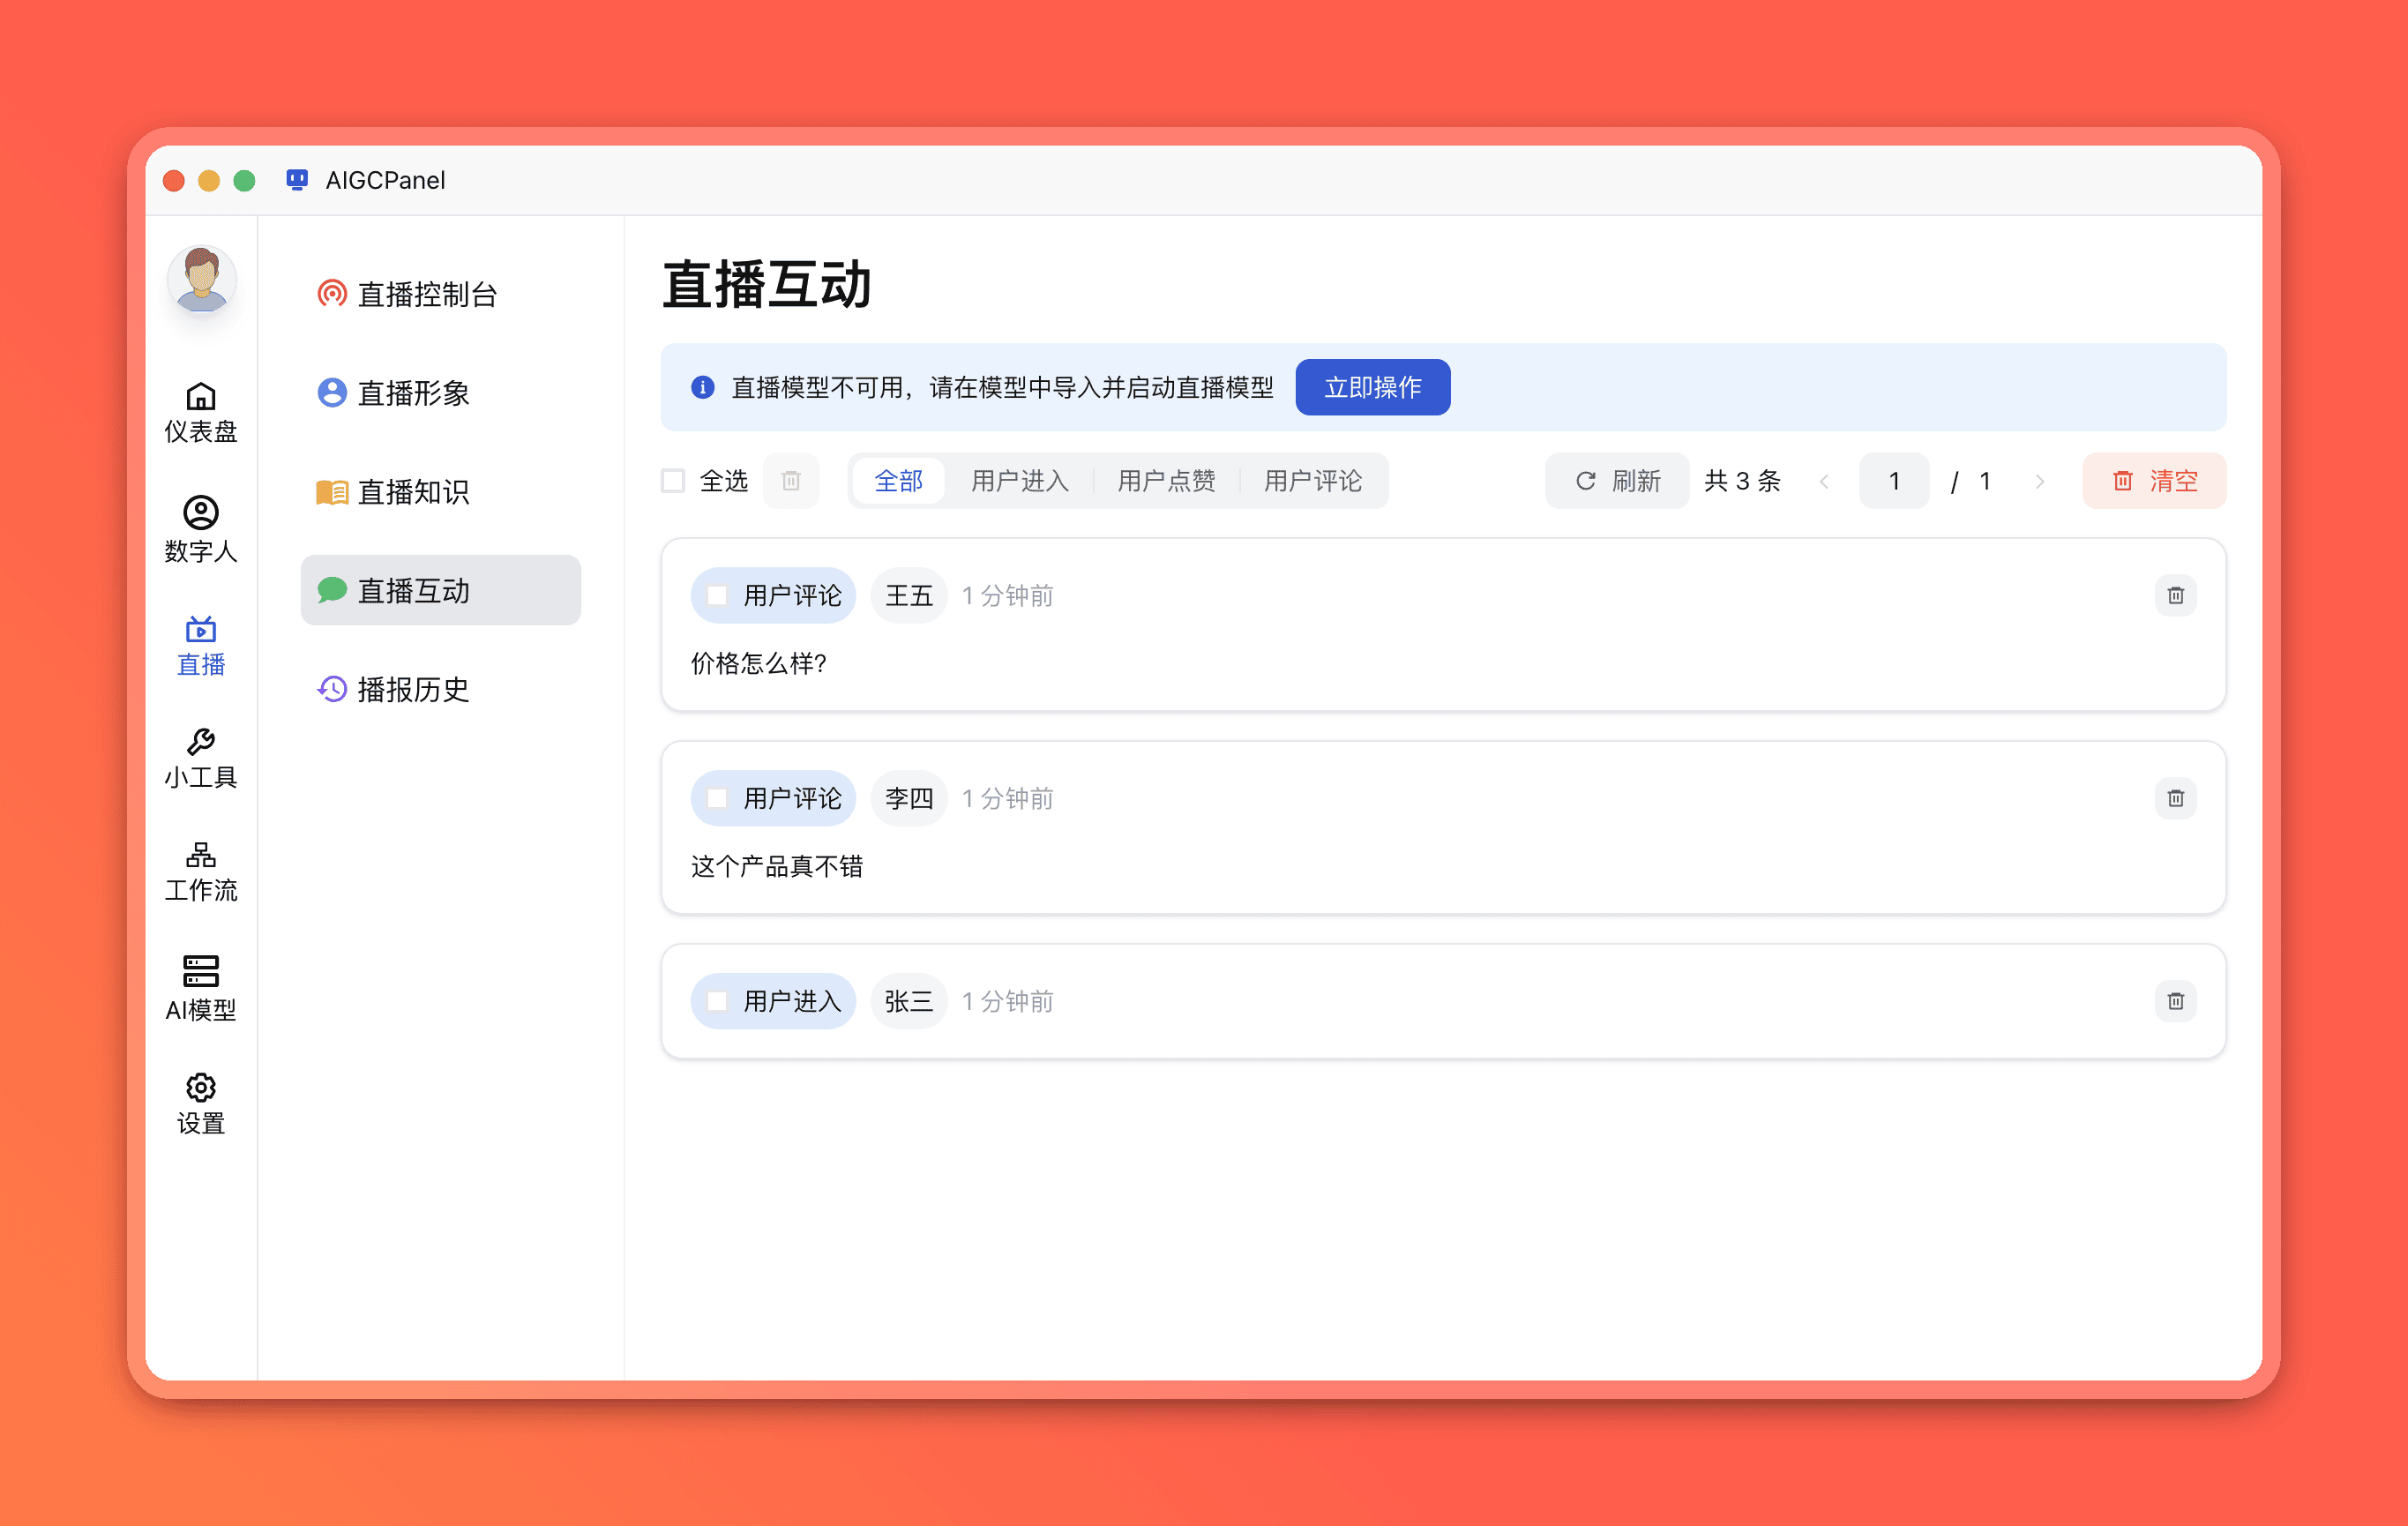Delete 张三's entry with trash icon
This screenshot has width=2408, height=1526.
pyautogui.click(x=2176, y=1001)
